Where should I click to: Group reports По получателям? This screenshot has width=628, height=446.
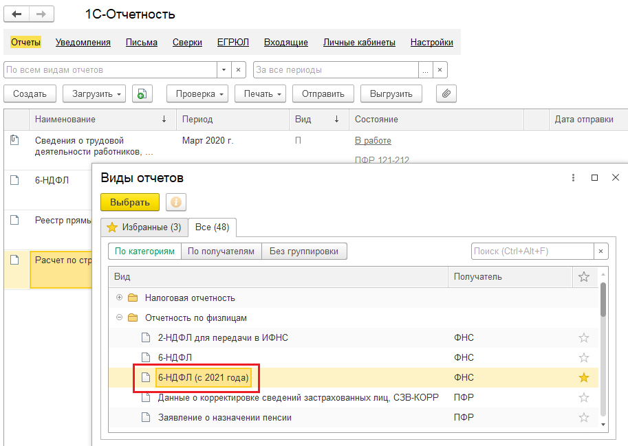(x=221, y=252)
